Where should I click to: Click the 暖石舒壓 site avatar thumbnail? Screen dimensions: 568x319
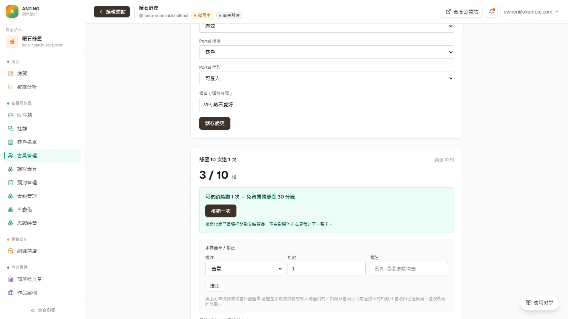click(12, 42)
